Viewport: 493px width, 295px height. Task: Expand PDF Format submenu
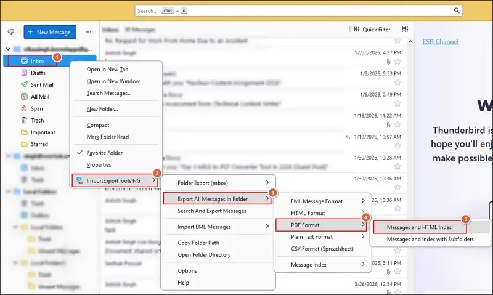(321, 225)
